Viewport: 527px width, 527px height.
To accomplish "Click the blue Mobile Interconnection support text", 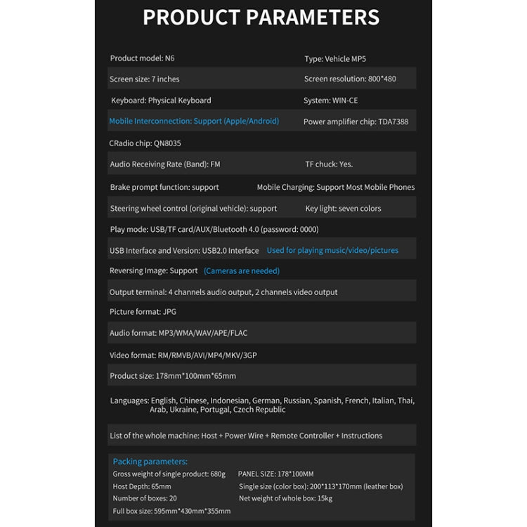I will [x=194, y=121].
